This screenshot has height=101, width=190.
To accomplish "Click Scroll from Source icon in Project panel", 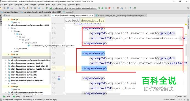I will pyautogui.click(x=41, y=15).
